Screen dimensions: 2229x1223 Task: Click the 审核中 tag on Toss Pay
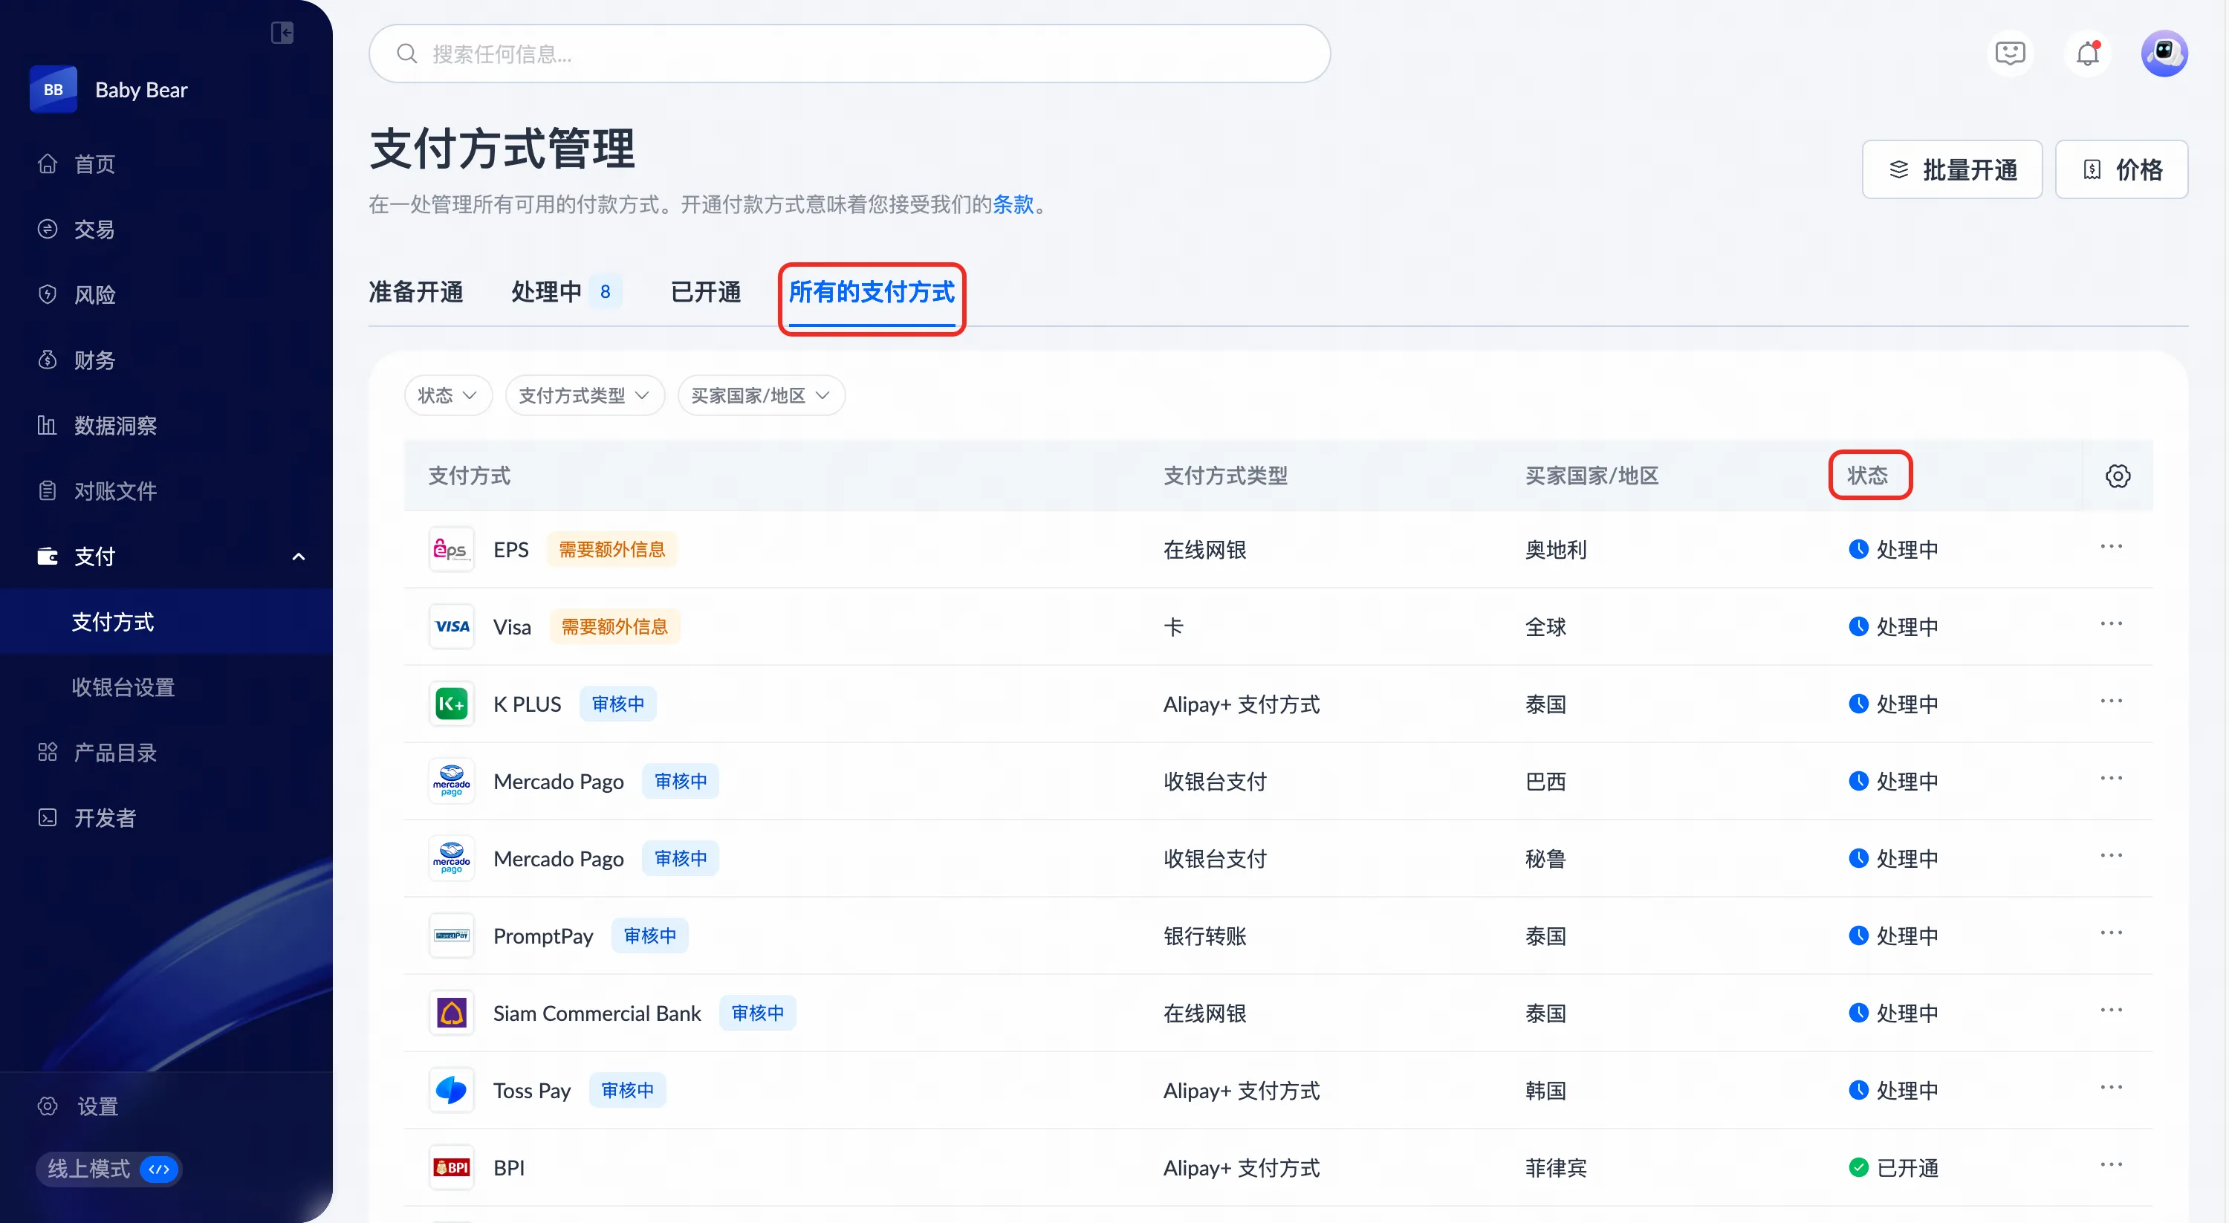627,1090
